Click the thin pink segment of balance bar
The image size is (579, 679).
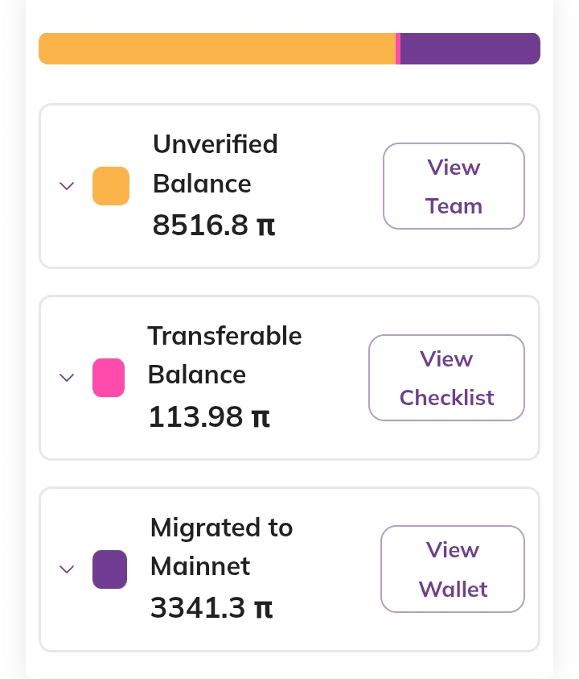click(398, 48)
